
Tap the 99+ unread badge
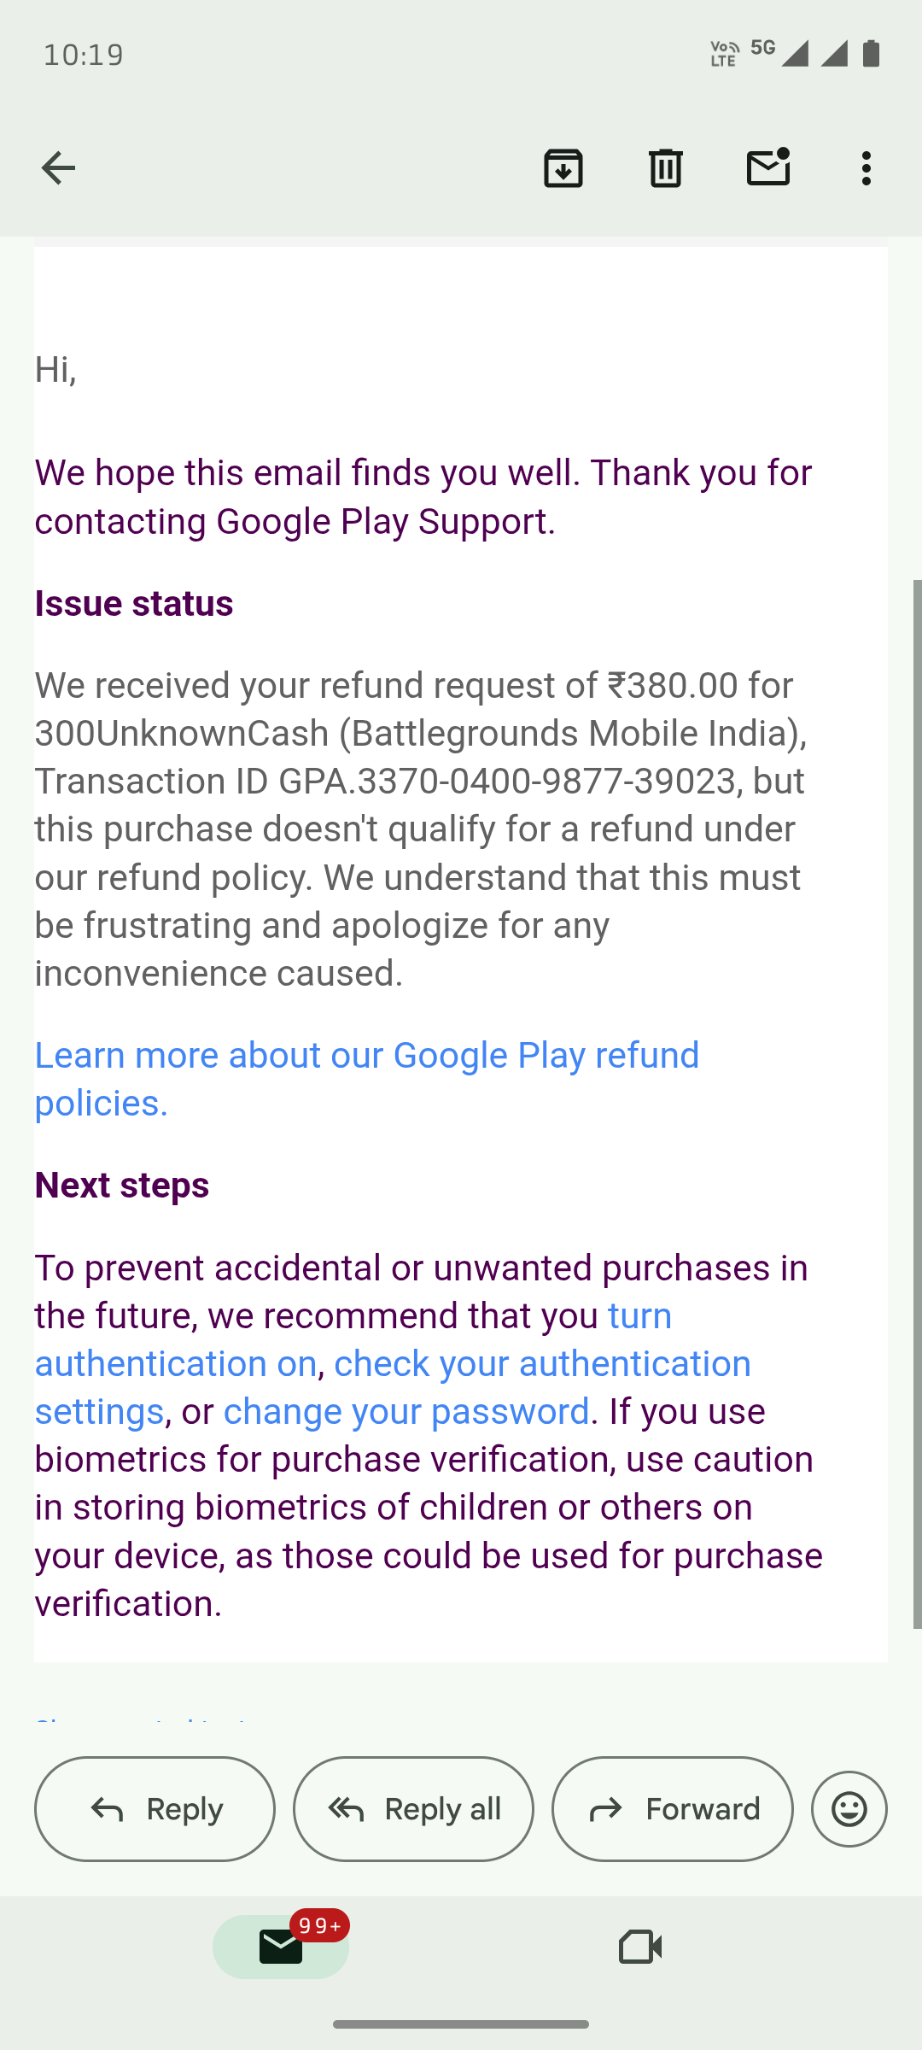pyautogui.click(x=320, y=1926)
